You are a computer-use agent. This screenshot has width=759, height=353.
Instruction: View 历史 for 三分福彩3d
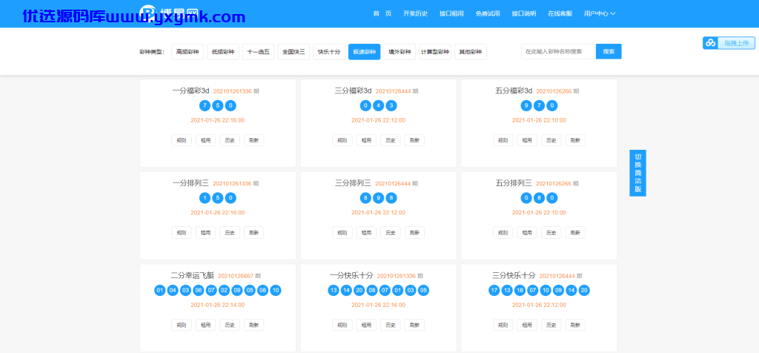click(x=391, y=140)
